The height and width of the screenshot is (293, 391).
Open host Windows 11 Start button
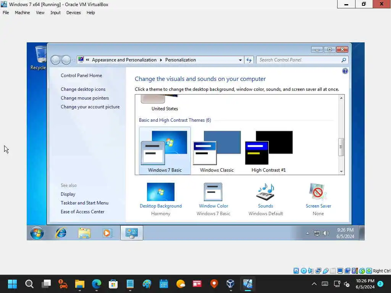pos(12,284)
